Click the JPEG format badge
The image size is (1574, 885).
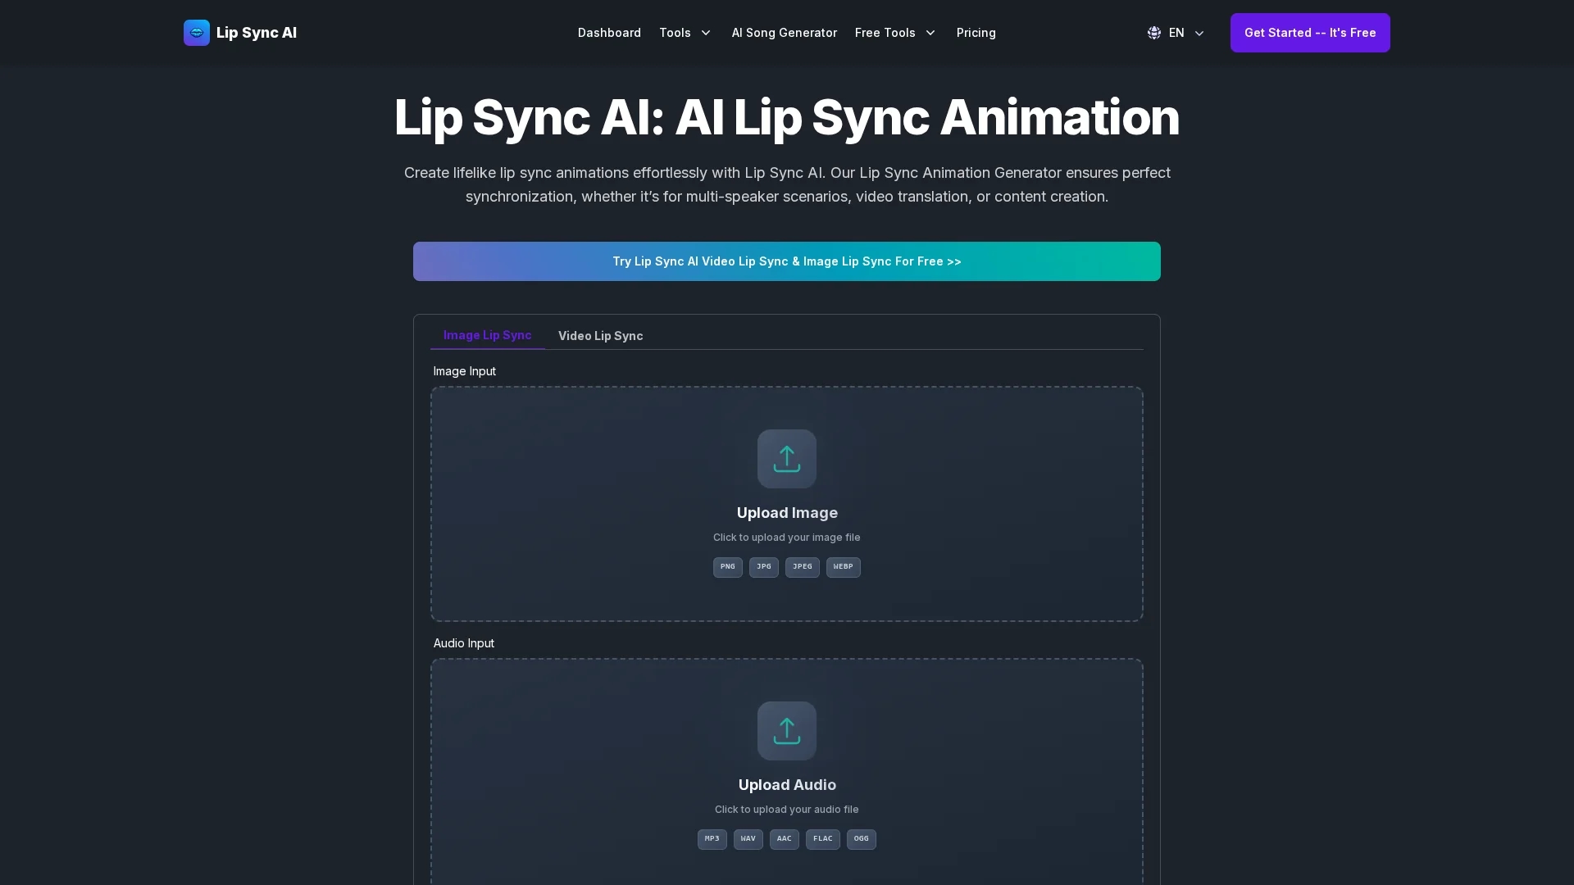click(803, 567)
